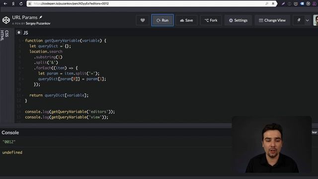Click the queryDict[param[0]] assignment code line
This screenshot has width=318, height=179.
coord(72,79)
